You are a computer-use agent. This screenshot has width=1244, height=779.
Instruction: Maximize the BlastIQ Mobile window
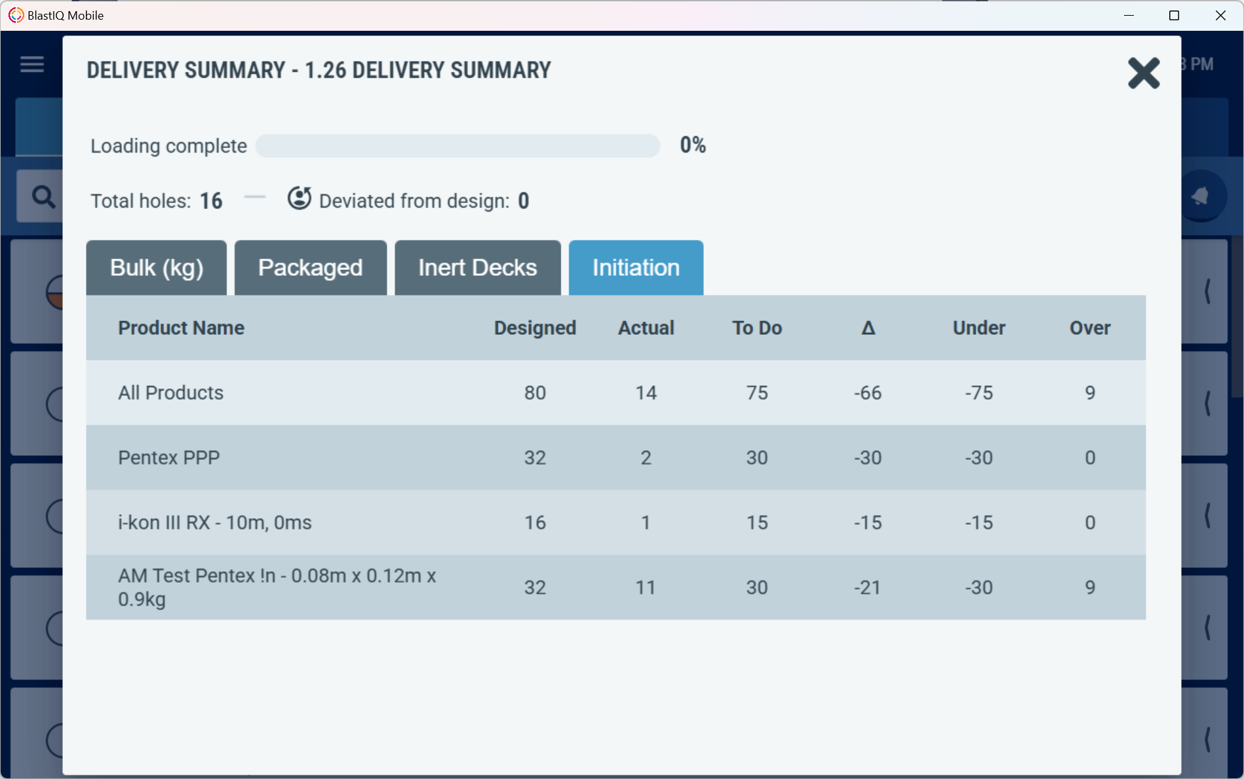pyautogui.click(x=1174, y=15)
